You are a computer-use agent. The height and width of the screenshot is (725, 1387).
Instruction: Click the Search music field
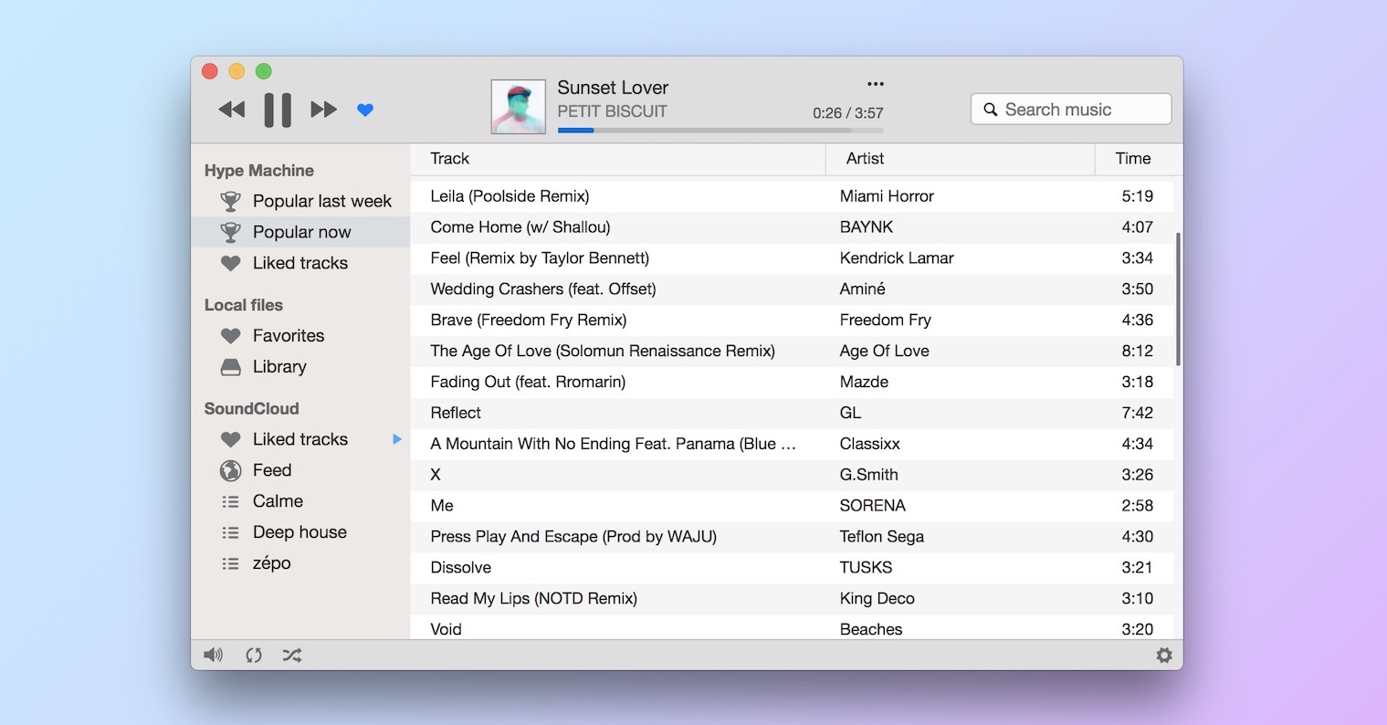coord(1070,110)
